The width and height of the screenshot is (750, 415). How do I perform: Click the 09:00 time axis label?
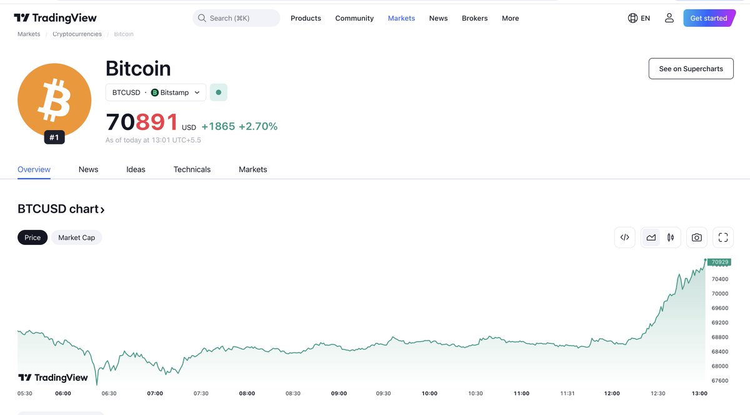tap(339, 393)
